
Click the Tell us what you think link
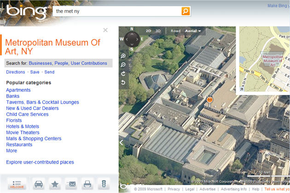[277, 189]
